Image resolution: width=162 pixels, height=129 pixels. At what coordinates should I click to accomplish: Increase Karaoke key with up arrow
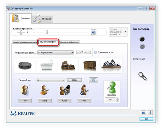[117, 99]
